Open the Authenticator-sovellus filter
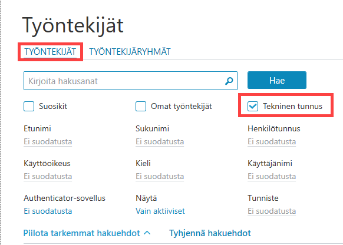The width and height of the screenshot is (343, 245). (48, 211)
